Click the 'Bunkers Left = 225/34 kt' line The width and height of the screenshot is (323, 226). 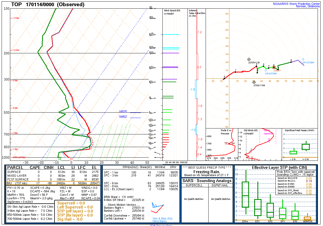124,211
